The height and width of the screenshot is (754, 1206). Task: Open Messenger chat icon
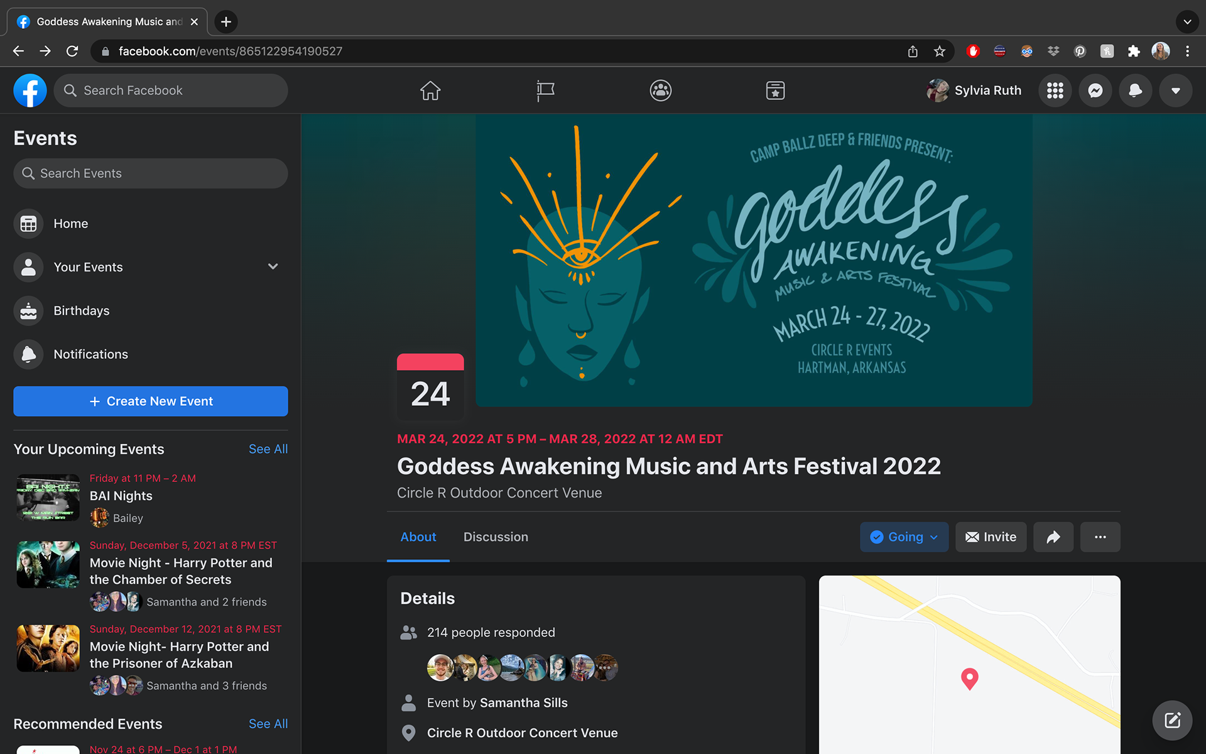(x=1095, y=90)
